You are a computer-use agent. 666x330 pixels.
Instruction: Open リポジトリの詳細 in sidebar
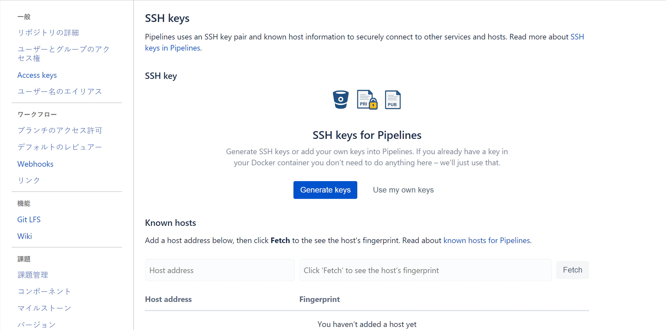click(48, 33)
